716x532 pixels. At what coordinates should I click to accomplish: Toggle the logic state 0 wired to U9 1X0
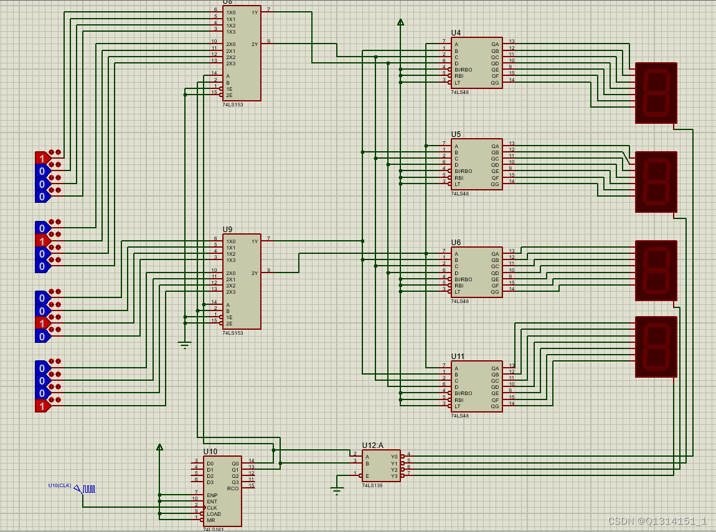point(42,297)
